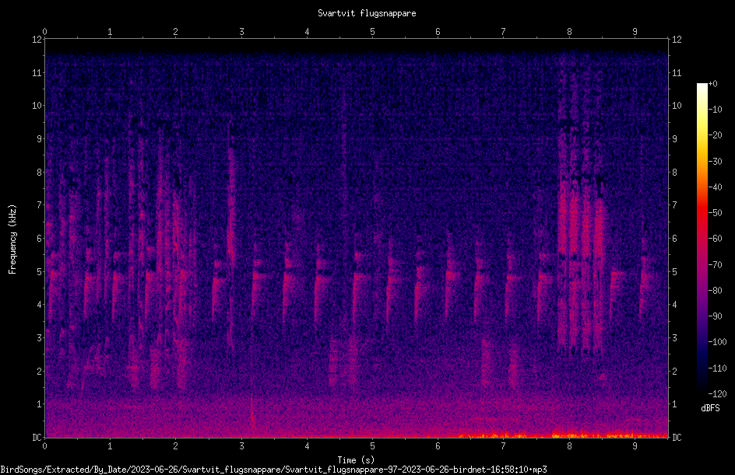Click the "-80" colorbar value

pyautogui.click(x=715, y=291)
